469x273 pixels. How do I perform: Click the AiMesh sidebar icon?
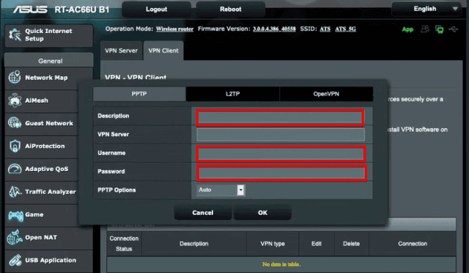click(15, 100)
